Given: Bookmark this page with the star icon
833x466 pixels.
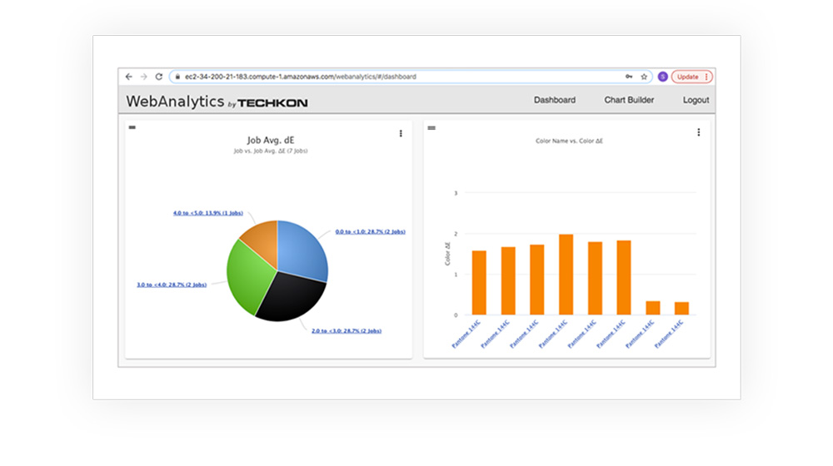Looking at the screenshot, I should [644, 77].
